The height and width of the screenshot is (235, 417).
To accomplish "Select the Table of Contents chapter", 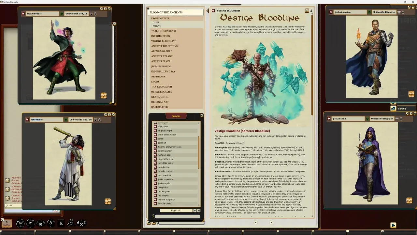I will click(x=177, y=31).
